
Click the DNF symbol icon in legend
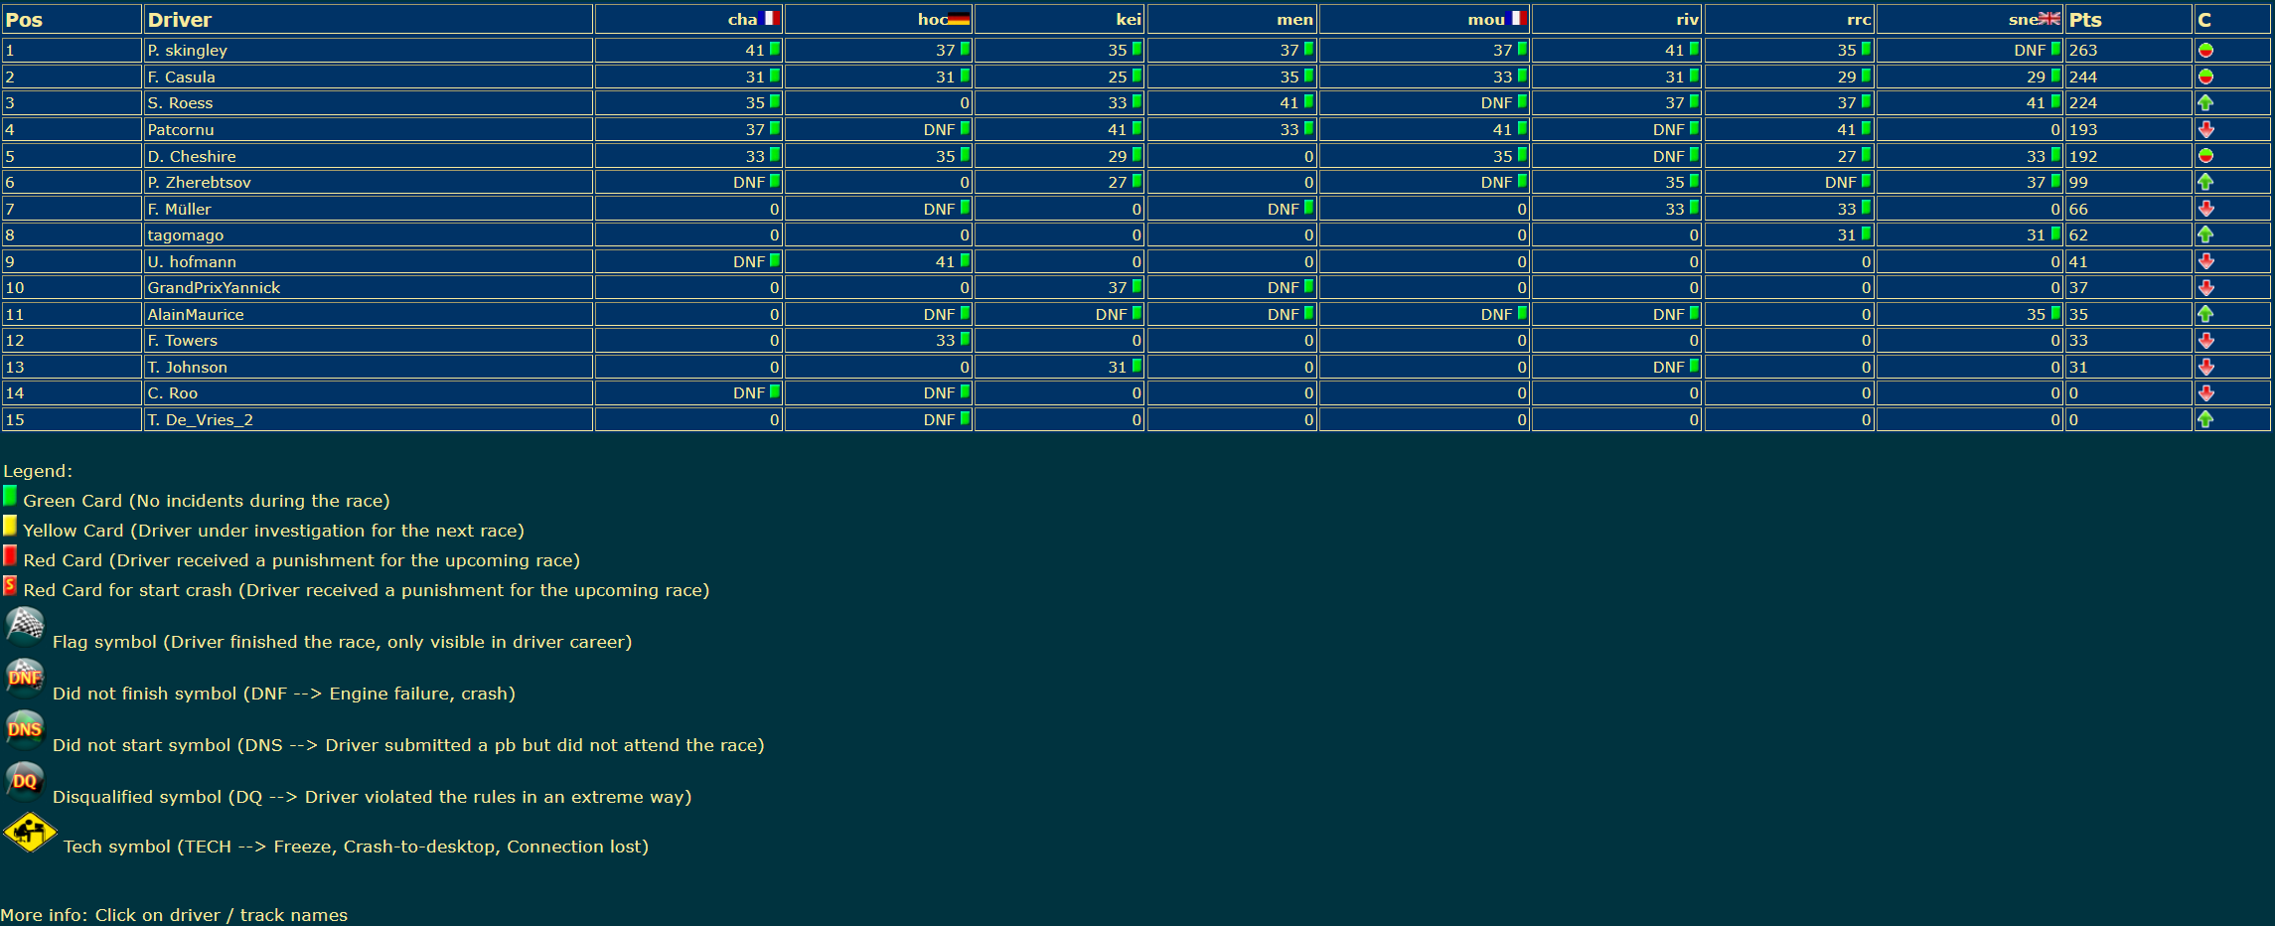pyautogui.click(x=25, y=679)
